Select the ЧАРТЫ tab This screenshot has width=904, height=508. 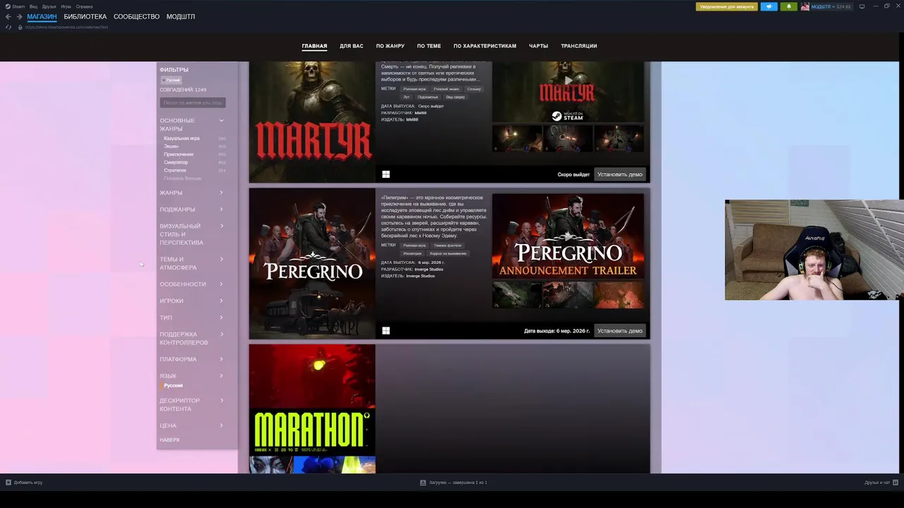(x=538, y=46)
